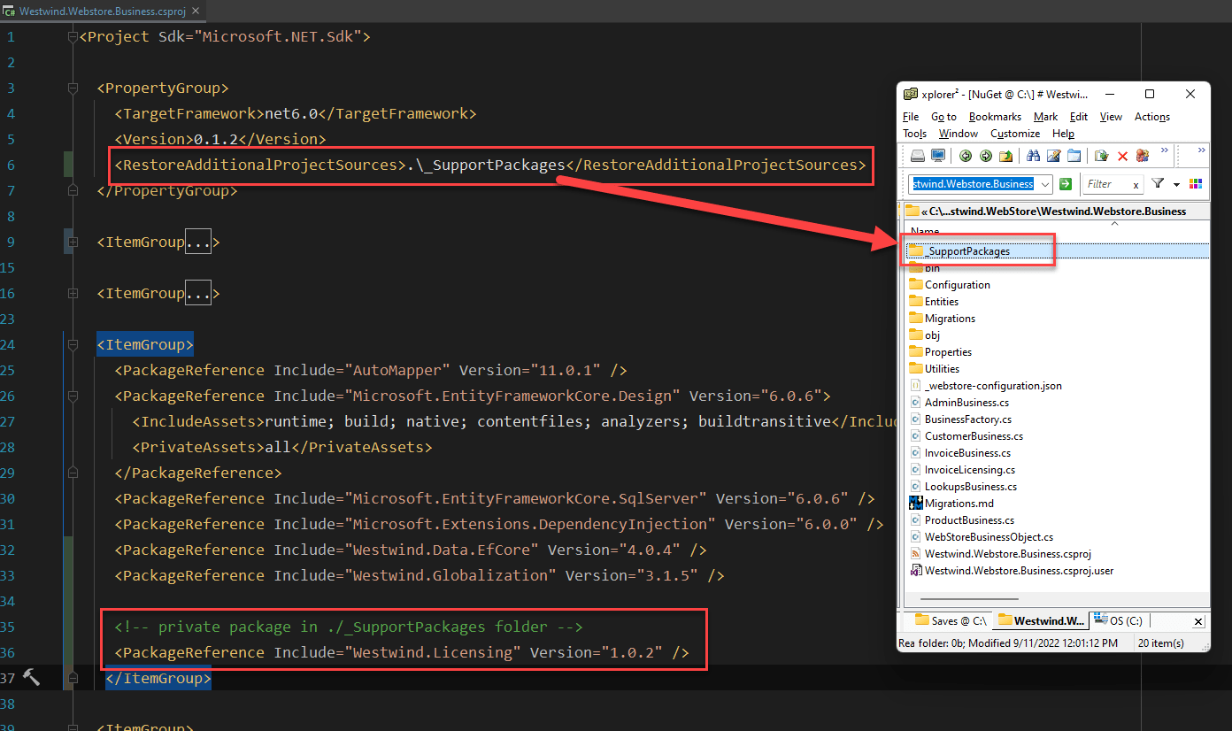
Task: Open the Actions menu
Action: 1152,117
